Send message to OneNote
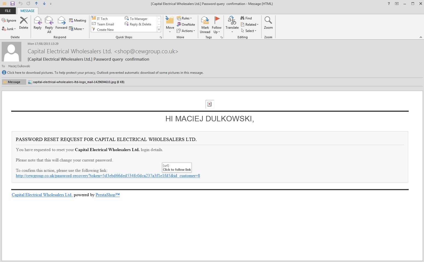This screenshot has height=262, width=424. pos(186,25)
